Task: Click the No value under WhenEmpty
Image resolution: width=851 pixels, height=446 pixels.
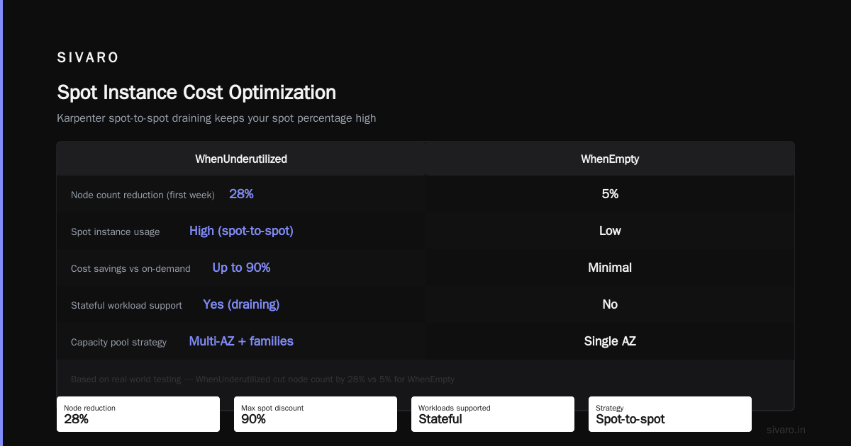Action: pyautogui.click(x=610, y=304)
